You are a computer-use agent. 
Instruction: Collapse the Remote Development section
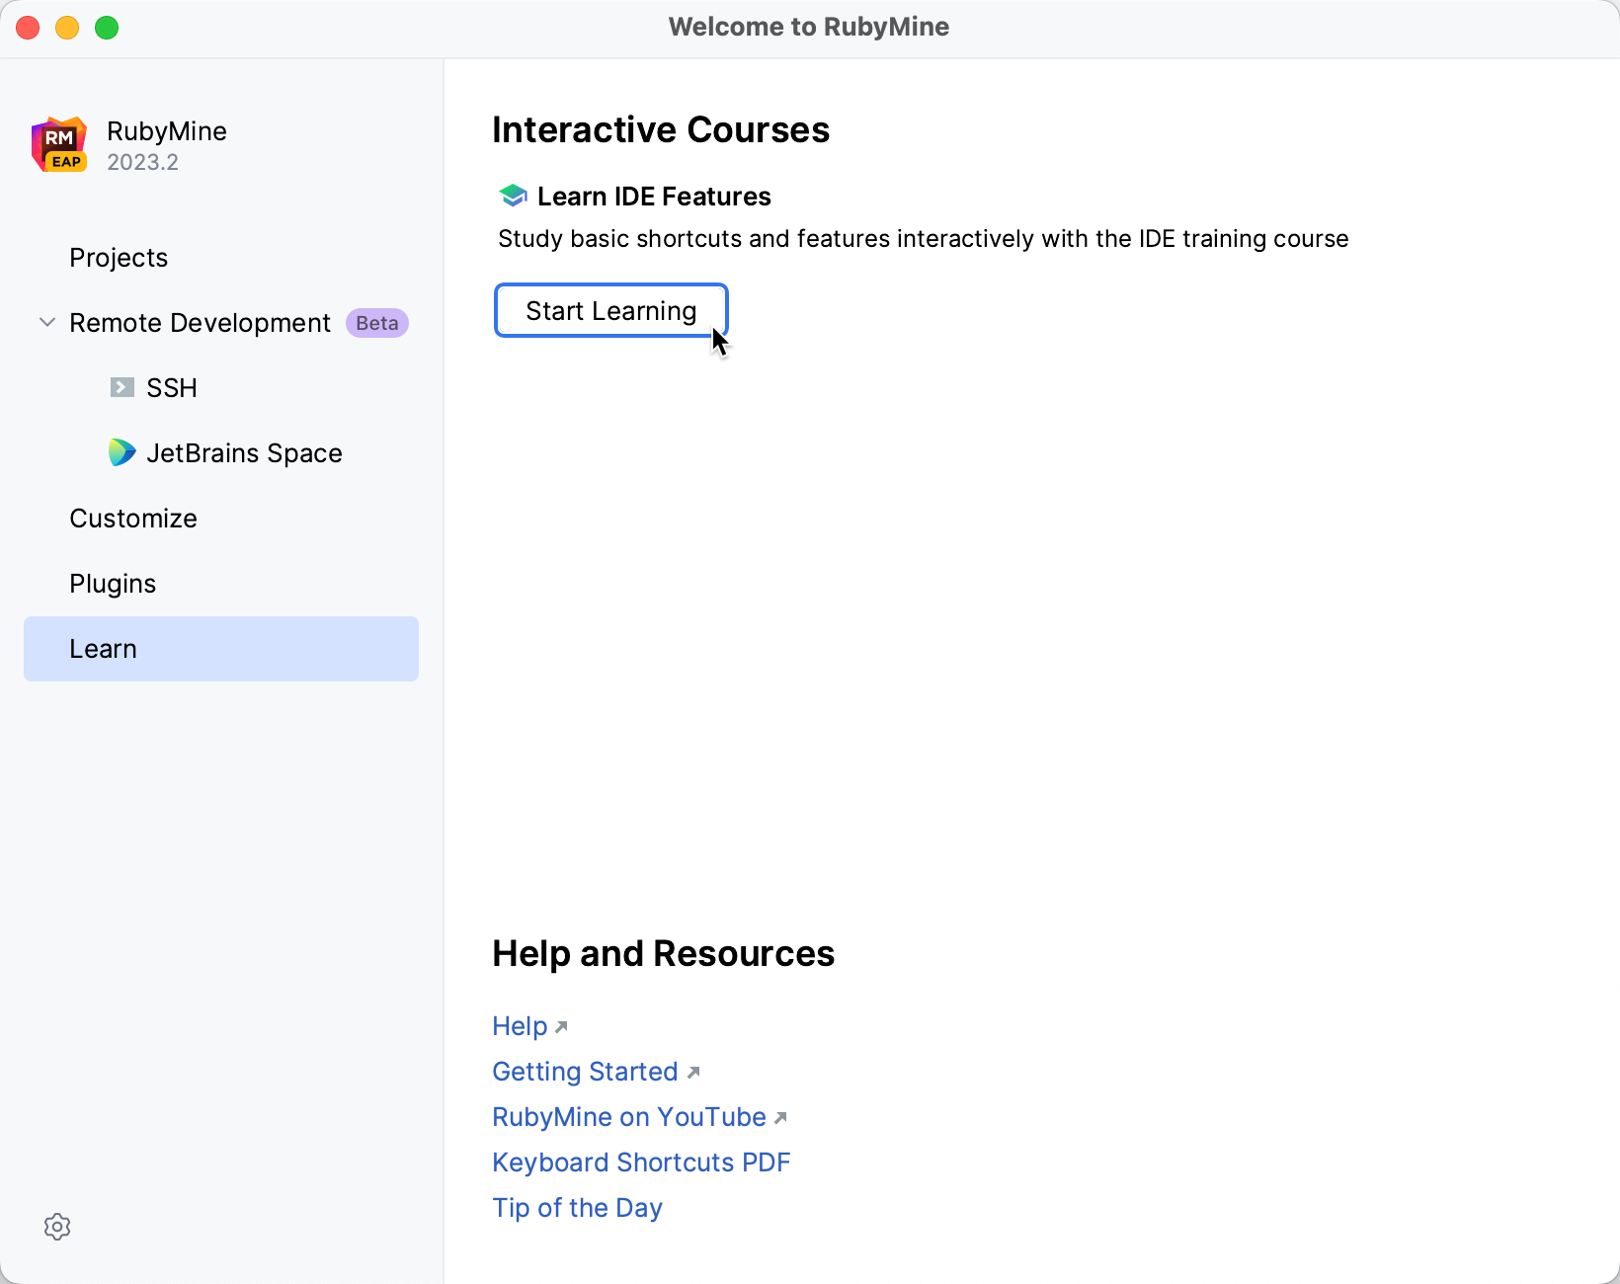click(x=46, y=323)
